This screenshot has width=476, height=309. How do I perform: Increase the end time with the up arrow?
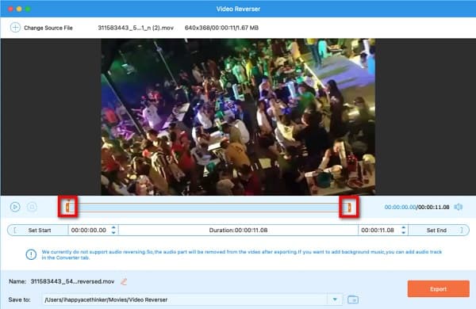(x=404, y=227)
